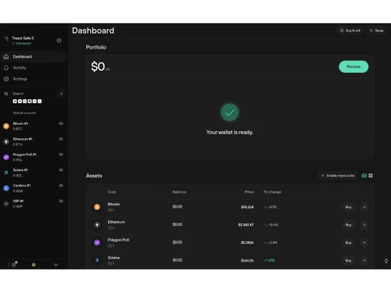Open Ethereum row arrow in Assets
Image resolution: width=391 pixels, height=293 pixels.
pyautogui.click(x=364, y=225)
